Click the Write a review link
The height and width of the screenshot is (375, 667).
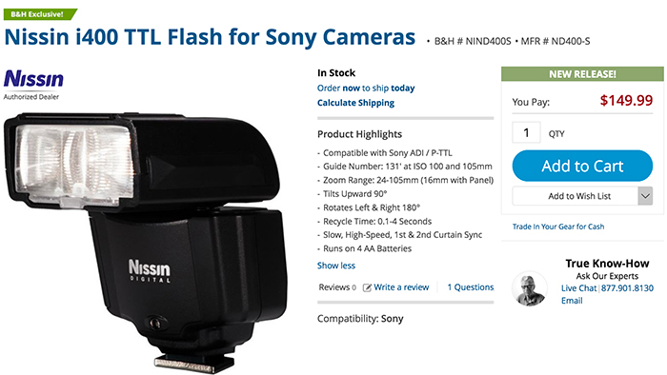pos(401,287)
